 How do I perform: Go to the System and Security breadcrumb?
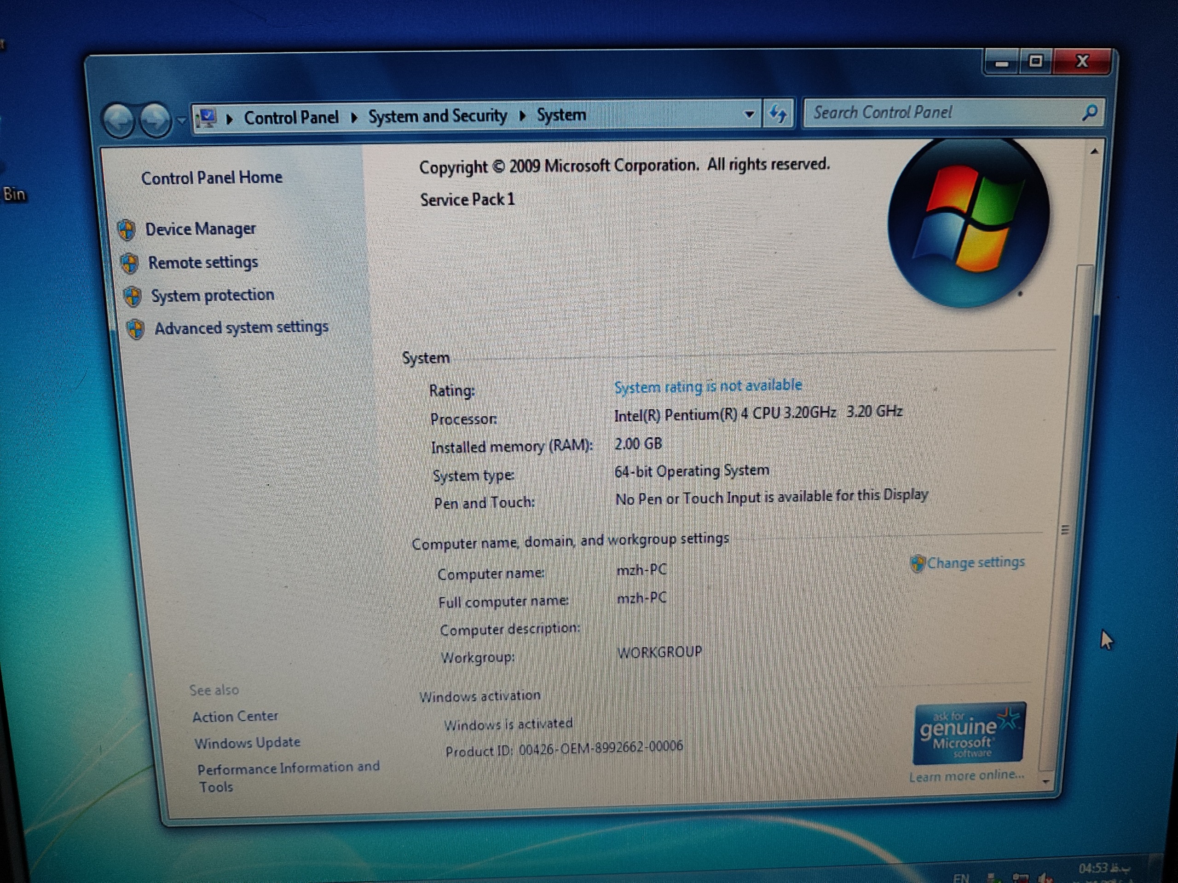[437, 115]
